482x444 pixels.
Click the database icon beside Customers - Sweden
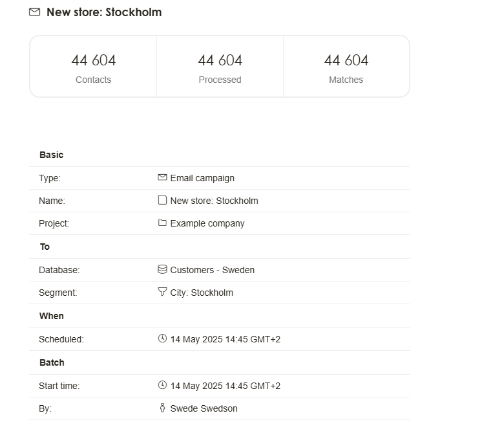coord(162,269)
